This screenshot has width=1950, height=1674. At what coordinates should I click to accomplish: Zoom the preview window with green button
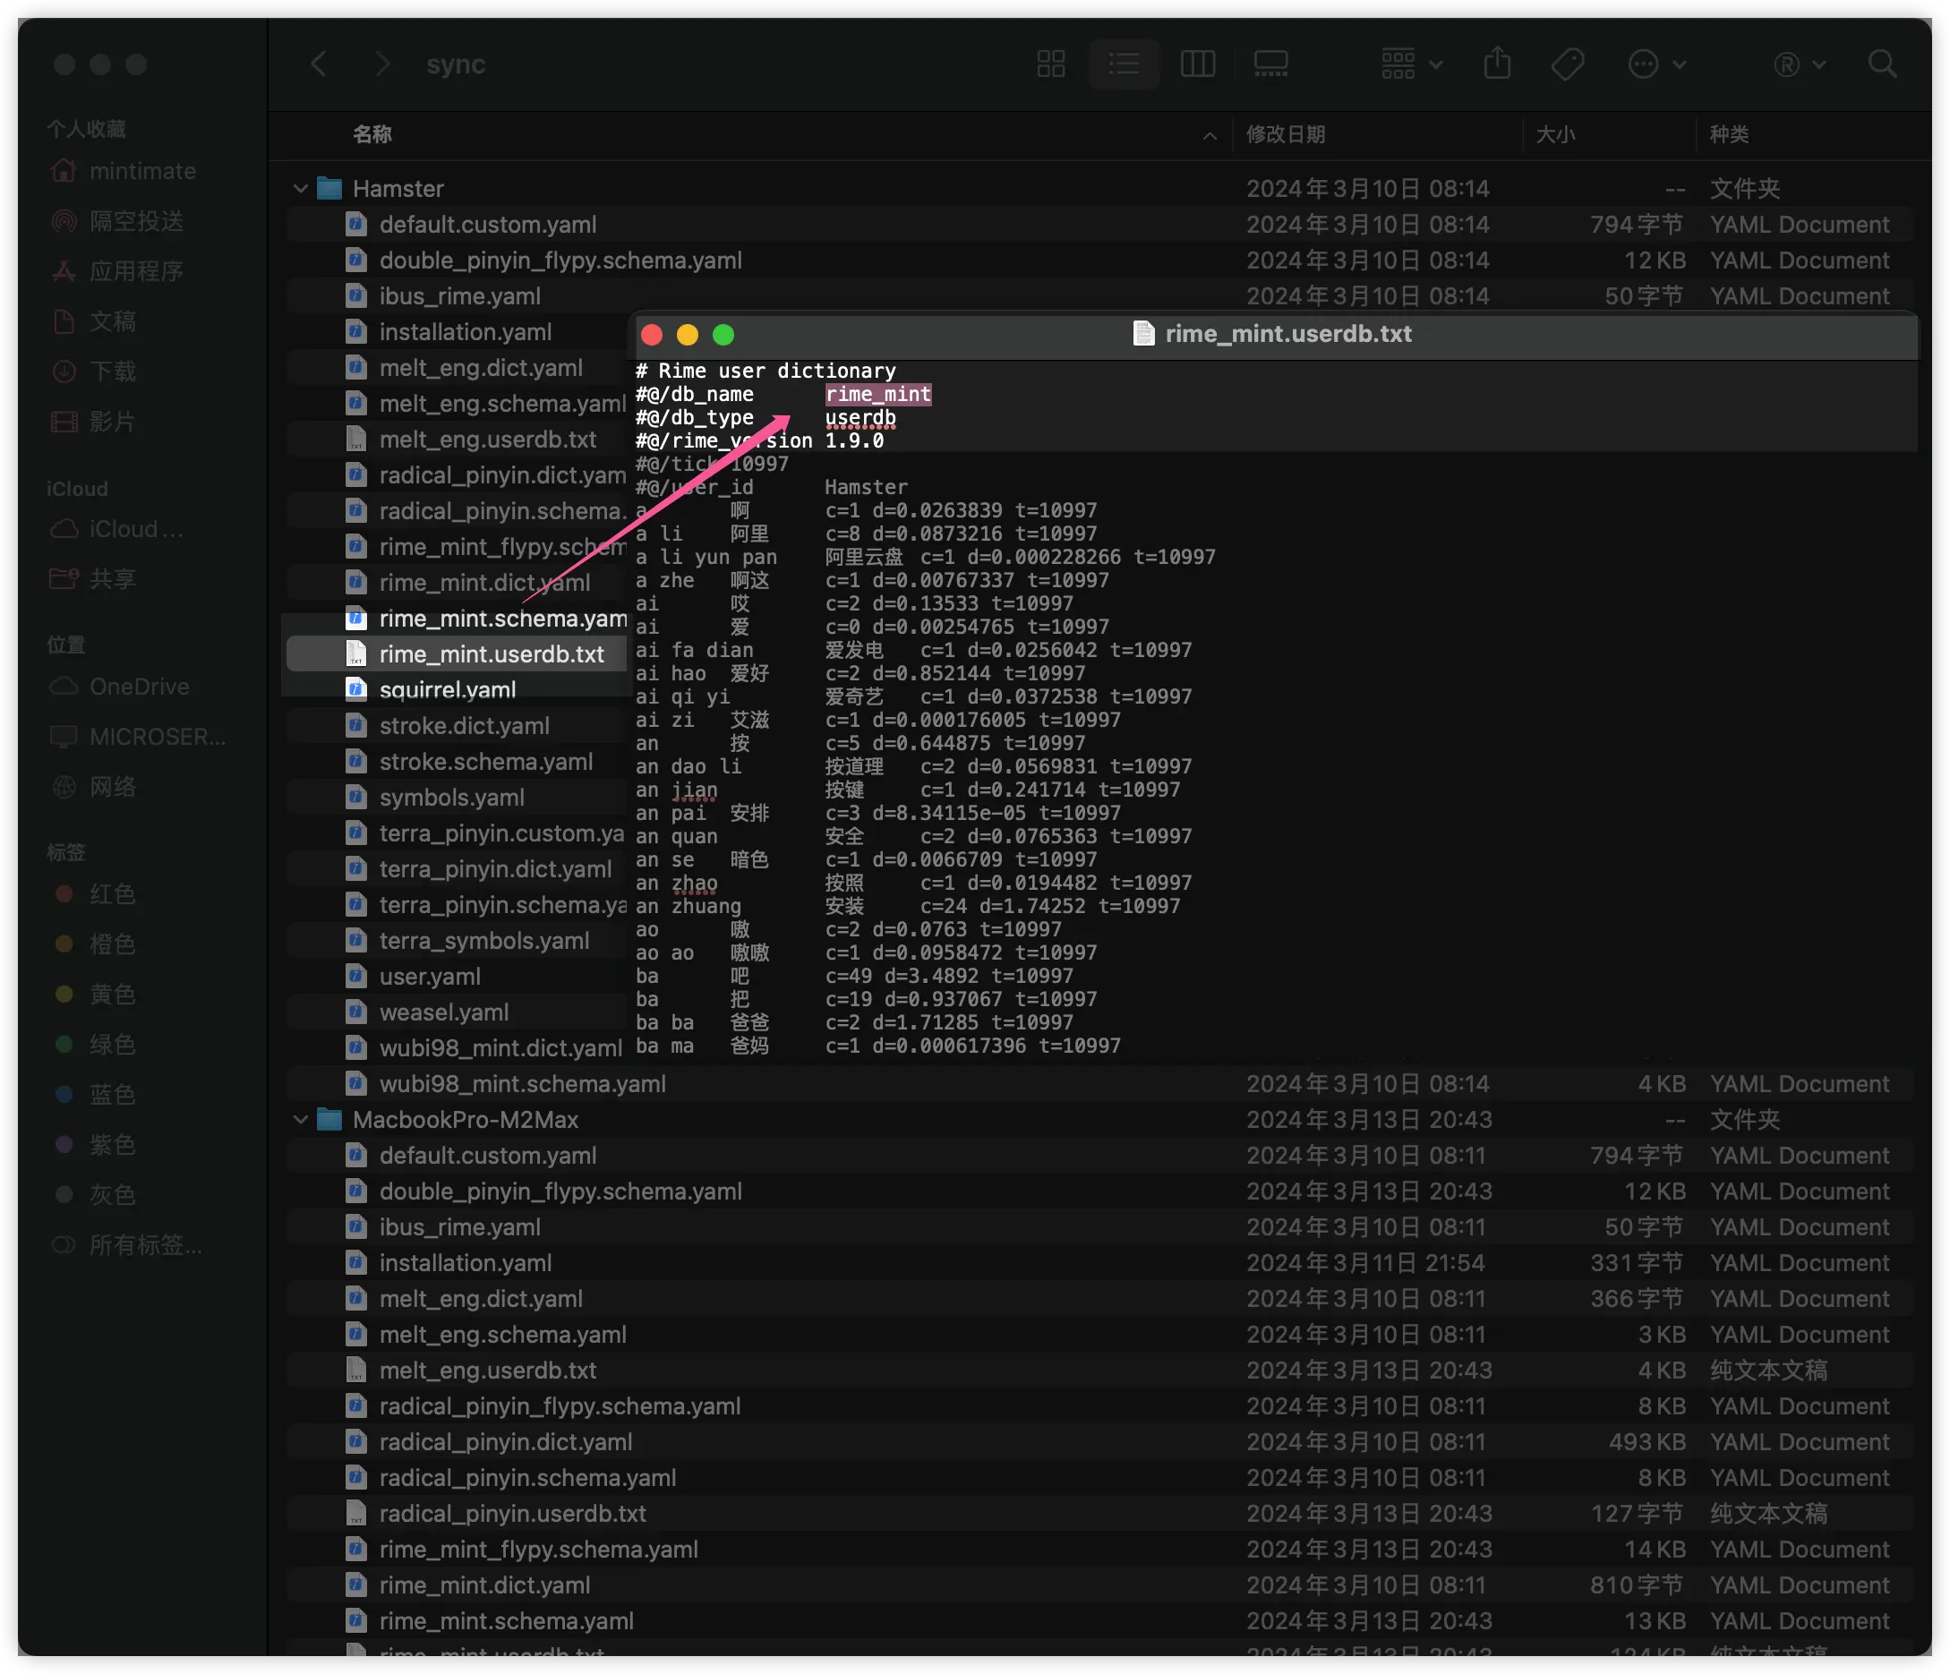[723, 334]
